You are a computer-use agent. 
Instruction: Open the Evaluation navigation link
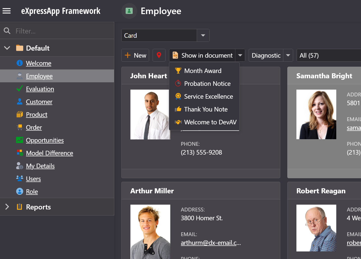40,89
